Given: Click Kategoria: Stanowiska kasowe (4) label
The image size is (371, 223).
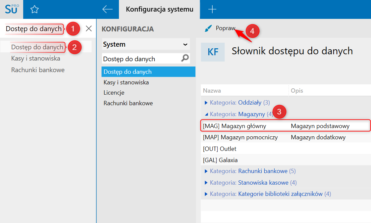Looking at the screenshot, I should 253,183.
